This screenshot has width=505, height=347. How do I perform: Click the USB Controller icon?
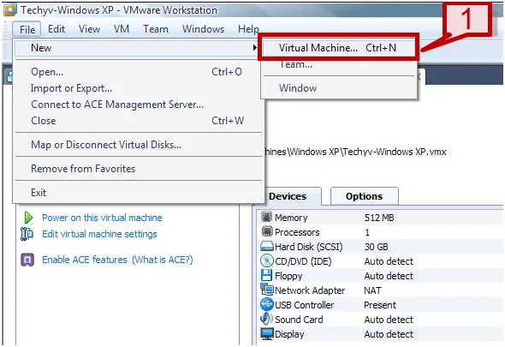[x=267, y=304]
